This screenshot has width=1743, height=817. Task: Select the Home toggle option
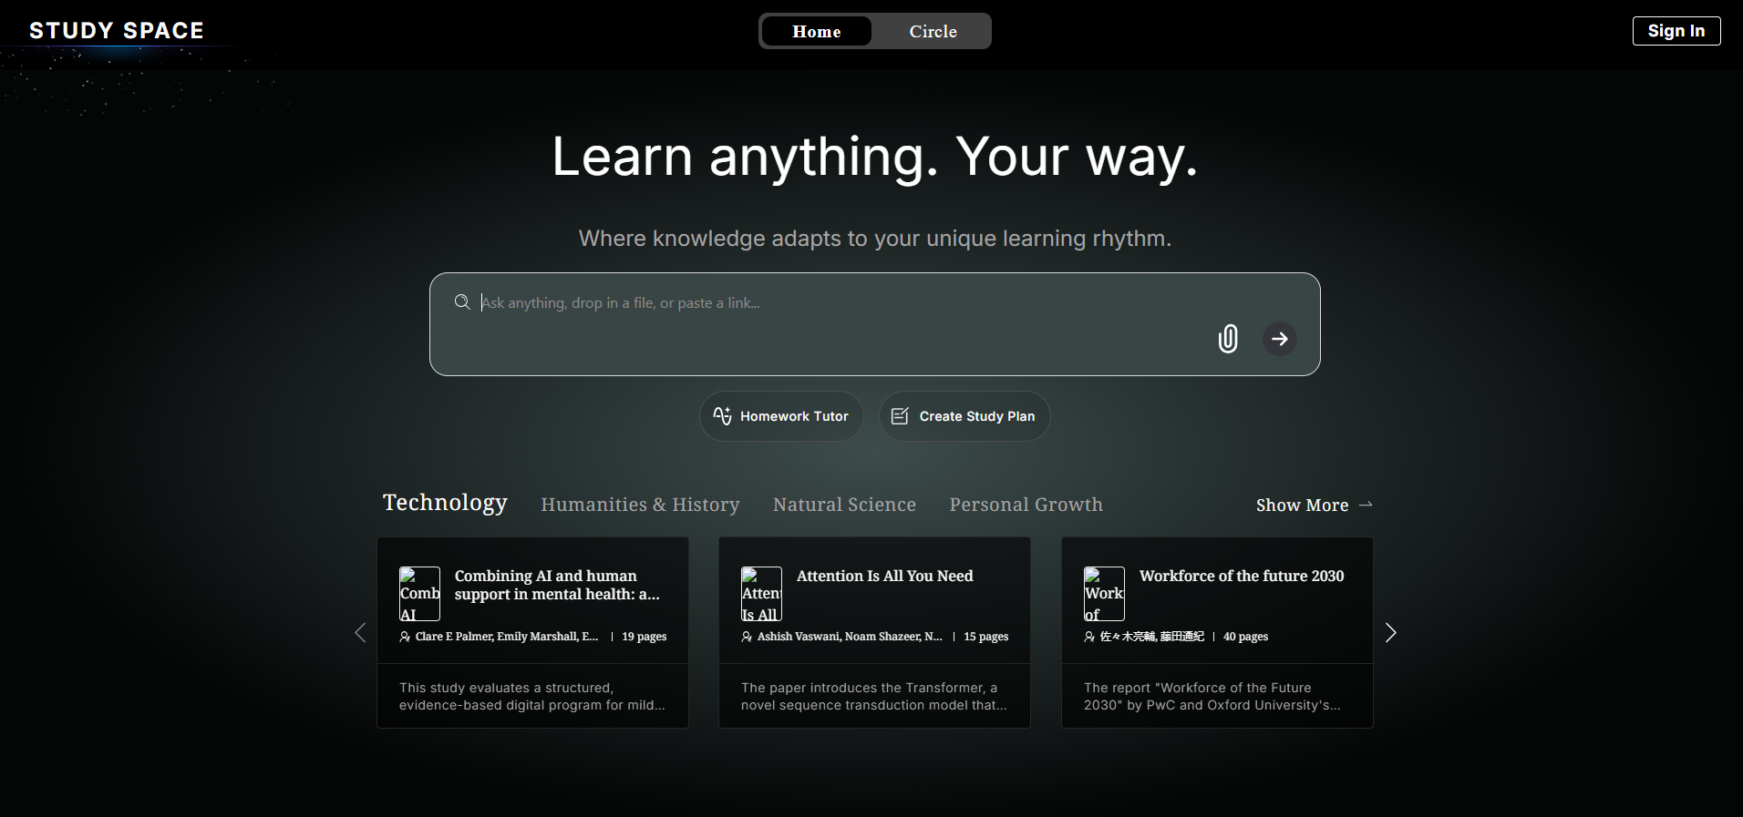point(817,32)
